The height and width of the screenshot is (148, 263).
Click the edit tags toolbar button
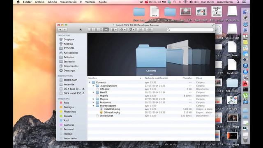pos(149,30)
